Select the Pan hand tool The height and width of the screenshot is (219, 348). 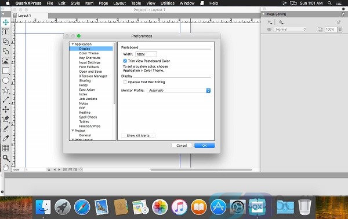click(x=6, y=167)
